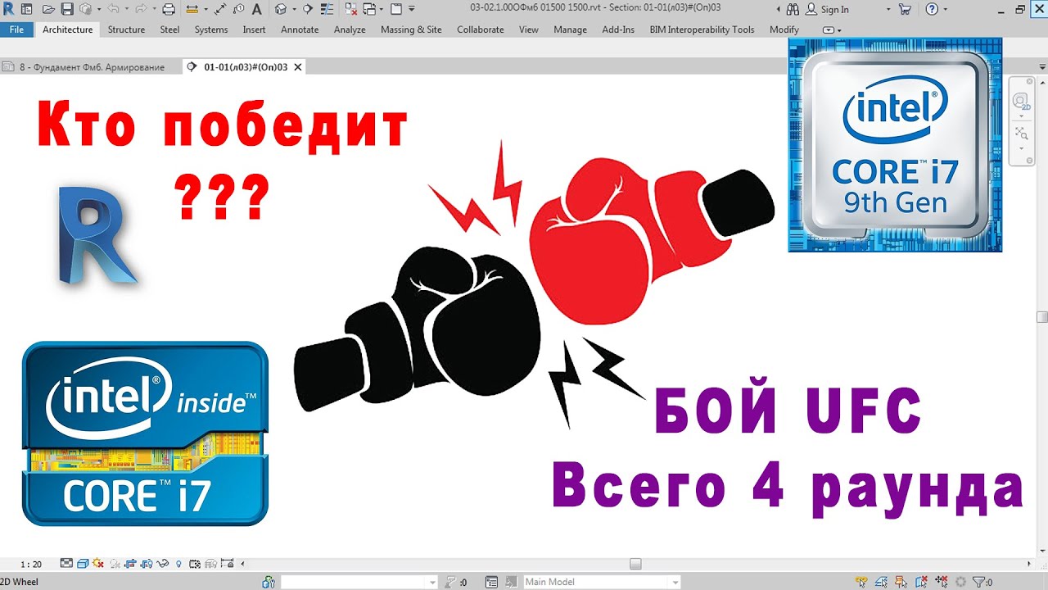Click Temporary View Properties icon

[x=194, y=564]
